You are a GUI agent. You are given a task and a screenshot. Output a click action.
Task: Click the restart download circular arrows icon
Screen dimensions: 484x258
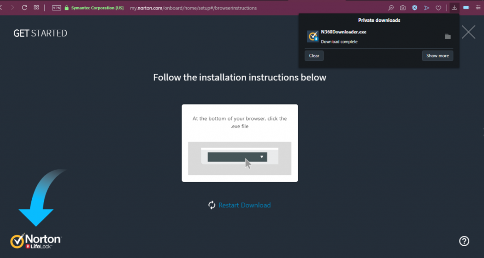[212, 205]
